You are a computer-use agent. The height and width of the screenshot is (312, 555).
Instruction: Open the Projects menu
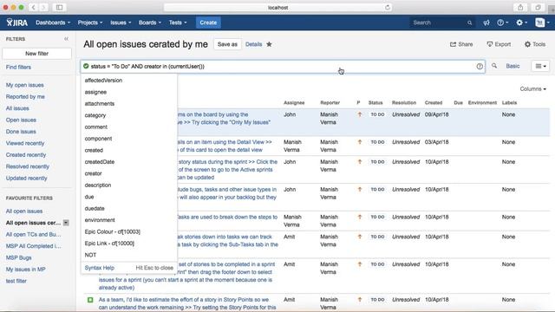(x=90, y=23)
